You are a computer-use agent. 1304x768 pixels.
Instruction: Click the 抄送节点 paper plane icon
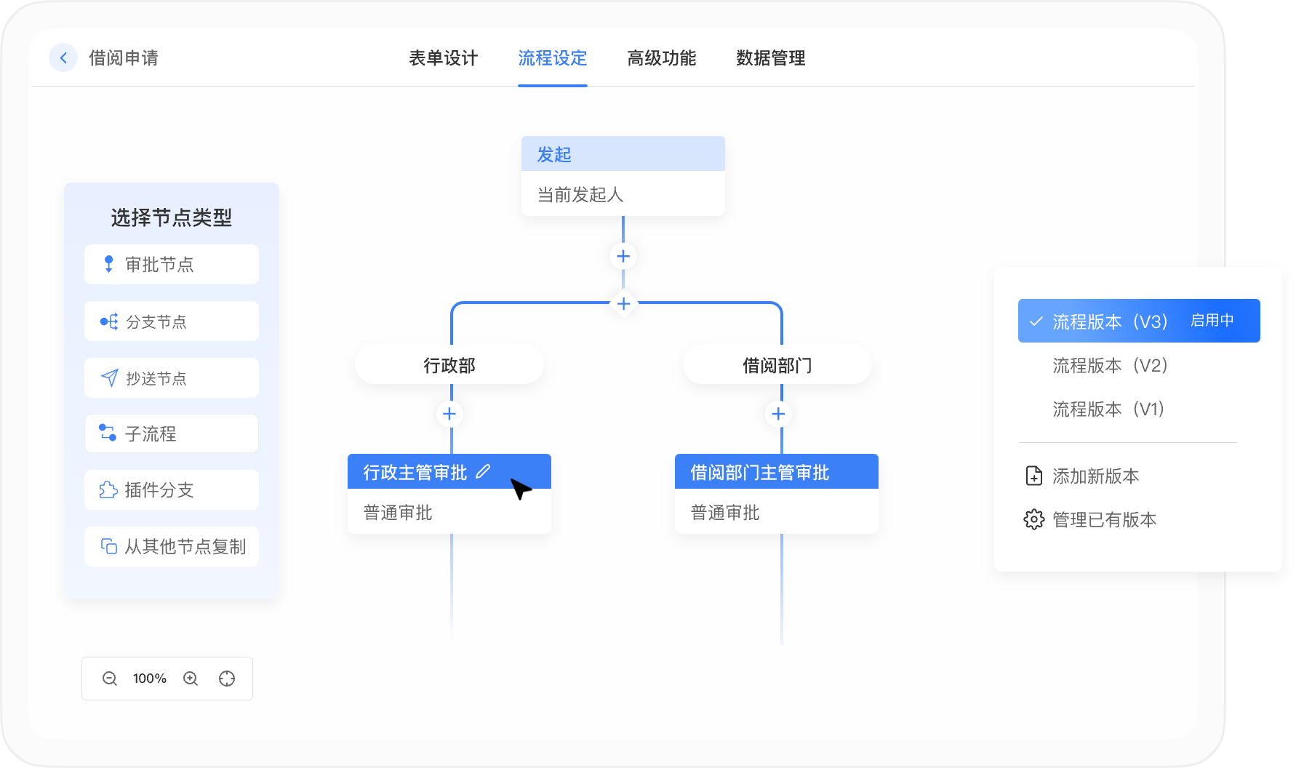(109, 377)
